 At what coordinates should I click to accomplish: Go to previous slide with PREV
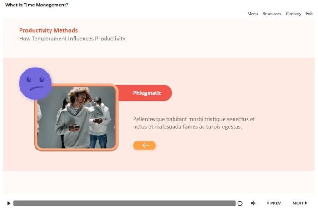coord(273,203)
